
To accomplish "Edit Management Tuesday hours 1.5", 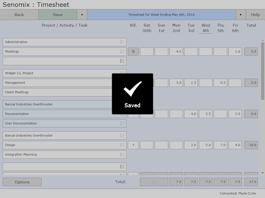I will [191, 83].
